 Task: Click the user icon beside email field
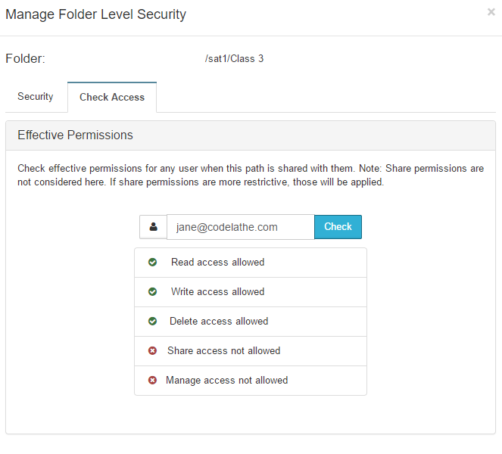(x=154, y=227)
